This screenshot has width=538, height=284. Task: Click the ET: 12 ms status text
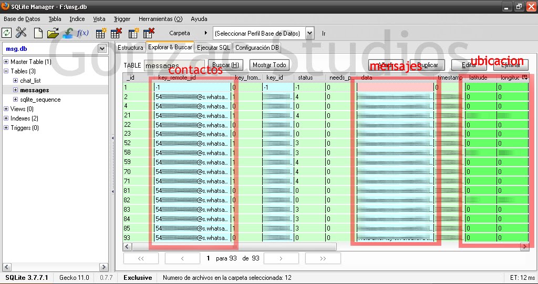(522, 278)
